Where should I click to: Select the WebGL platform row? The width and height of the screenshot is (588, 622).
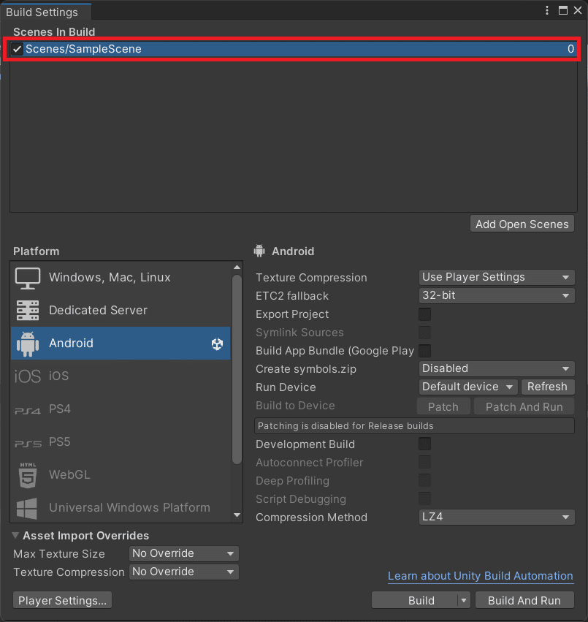121,475
